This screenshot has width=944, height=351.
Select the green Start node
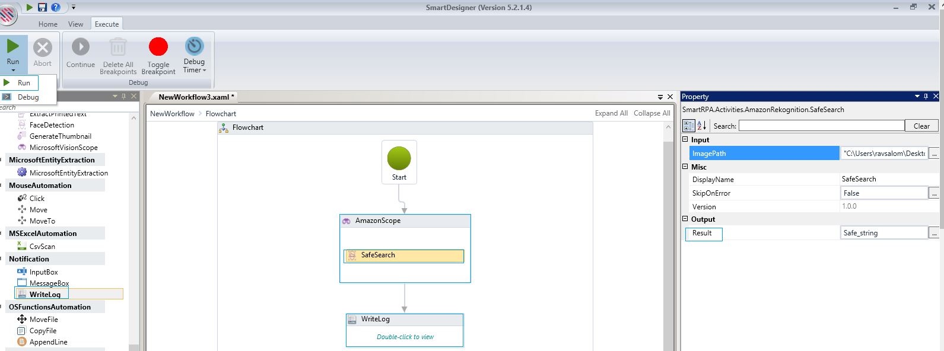[x=399, y=158]
